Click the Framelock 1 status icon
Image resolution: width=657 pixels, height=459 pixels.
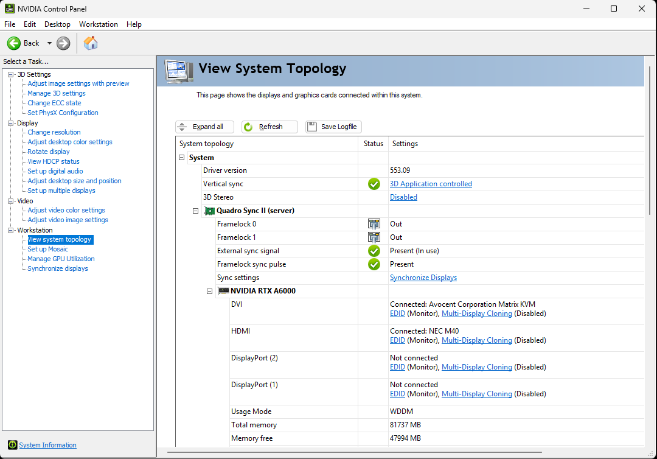[x=374, y=237]
